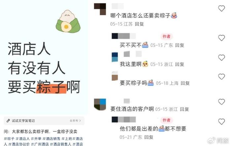Reply to the comment 要住酒店的客户啊
The height and width of the screenshot is (146, 231).
click(184, 109)
